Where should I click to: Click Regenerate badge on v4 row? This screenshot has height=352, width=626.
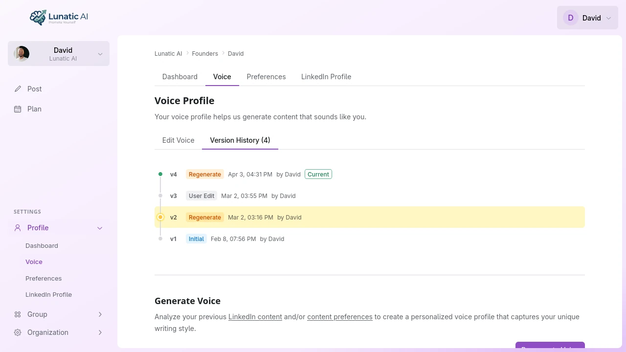[x=205, y=174]
